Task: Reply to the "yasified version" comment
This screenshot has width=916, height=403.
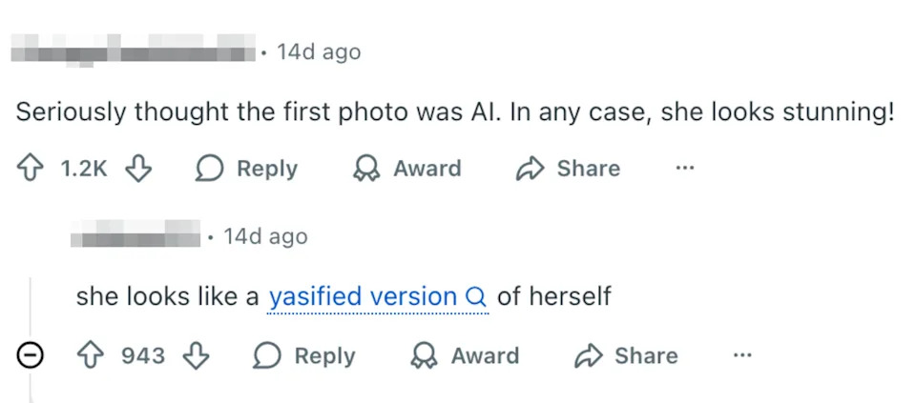Action: tap(304, 356)
